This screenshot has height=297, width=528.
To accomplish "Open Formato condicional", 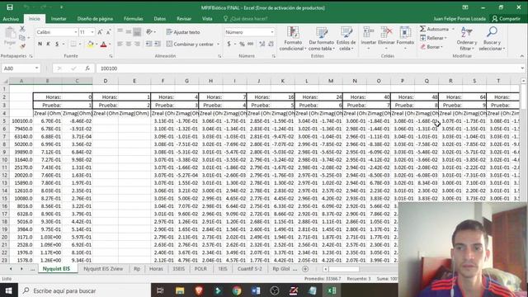I will (293, 39).
